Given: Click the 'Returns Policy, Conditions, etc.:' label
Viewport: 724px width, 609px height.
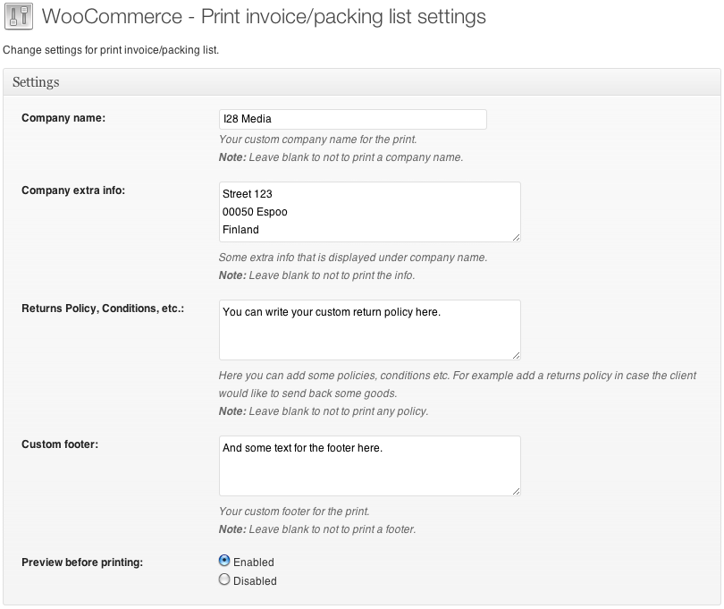Looking at the screenshot, I should (103, 309).
